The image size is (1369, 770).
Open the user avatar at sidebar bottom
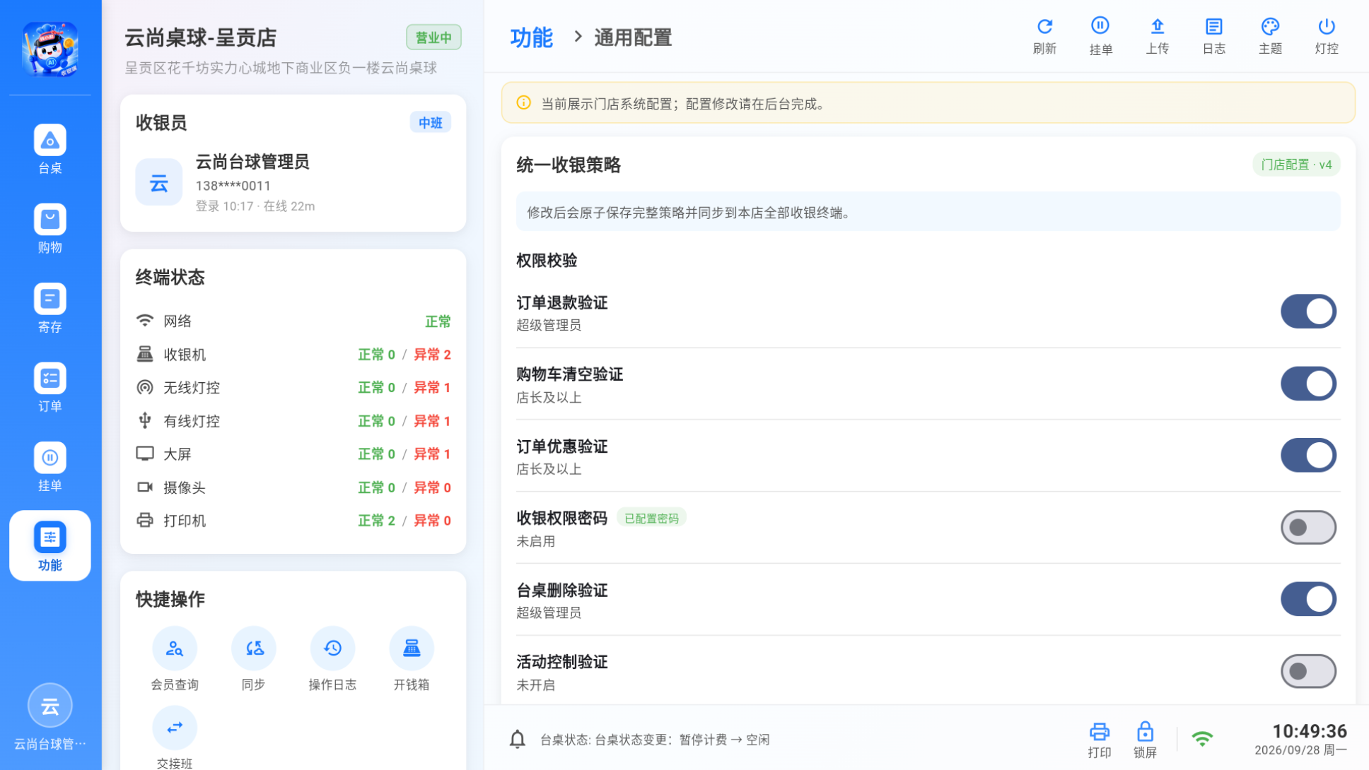[x=49, y=705]
